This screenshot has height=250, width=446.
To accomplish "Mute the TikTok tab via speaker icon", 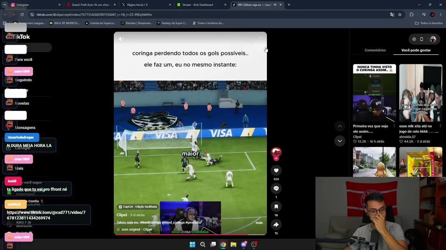I will click(x=275, y=5).
